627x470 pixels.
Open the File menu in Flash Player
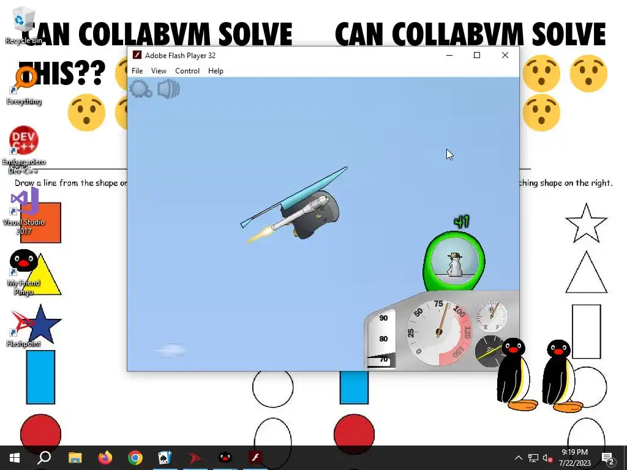tap(137, 71)
